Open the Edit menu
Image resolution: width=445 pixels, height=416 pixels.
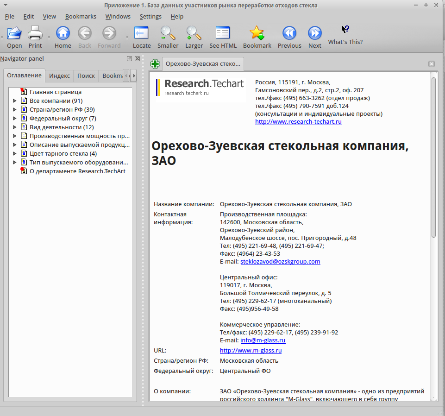pos(28,17)
